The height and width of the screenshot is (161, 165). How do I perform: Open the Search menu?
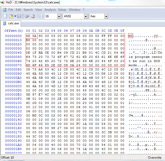[x=28, y=10]
